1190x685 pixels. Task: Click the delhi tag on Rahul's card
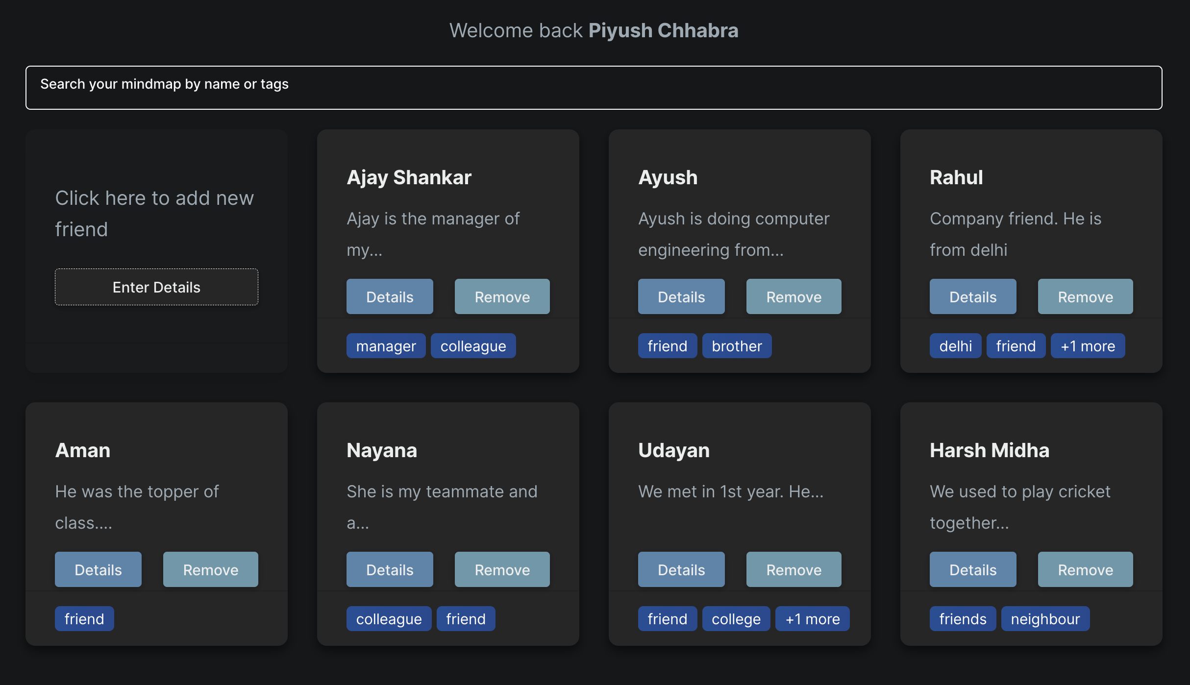coord(955,346)
